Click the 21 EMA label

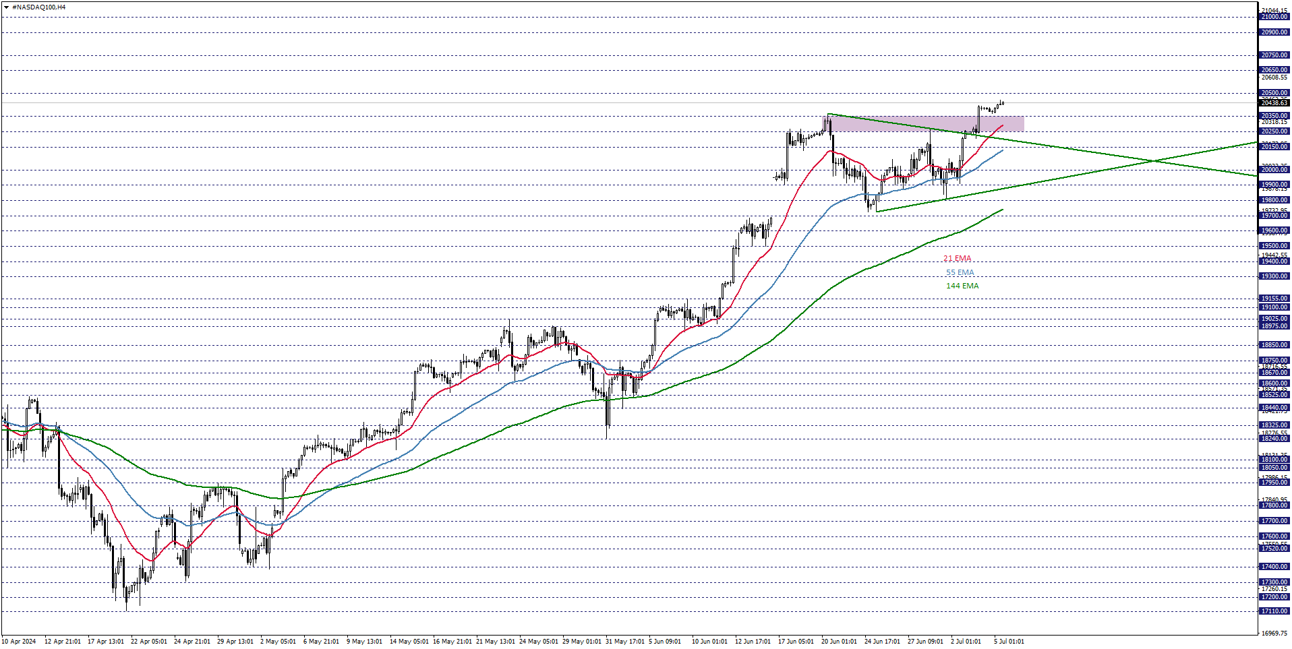click(958, 259)
